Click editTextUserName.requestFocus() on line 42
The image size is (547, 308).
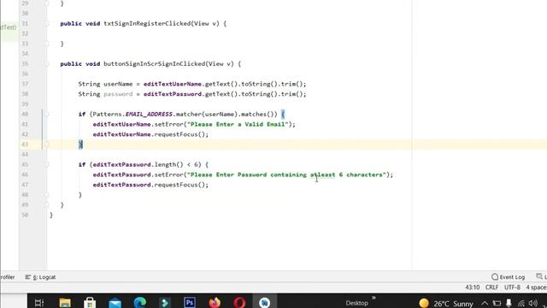[149, 134]
